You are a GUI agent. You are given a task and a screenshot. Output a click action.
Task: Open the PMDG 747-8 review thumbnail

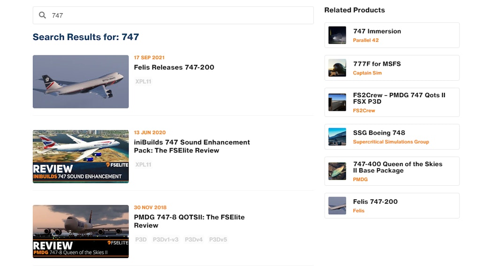[x=81, y=231]
